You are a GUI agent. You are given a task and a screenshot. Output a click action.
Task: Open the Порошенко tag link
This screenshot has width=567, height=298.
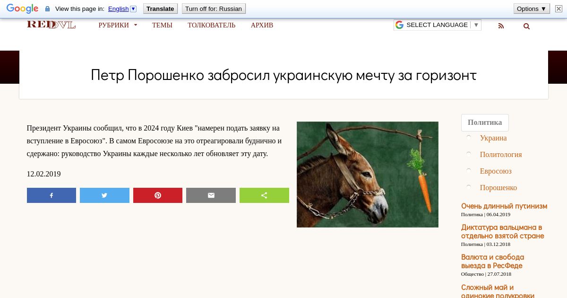coord(498,188)
